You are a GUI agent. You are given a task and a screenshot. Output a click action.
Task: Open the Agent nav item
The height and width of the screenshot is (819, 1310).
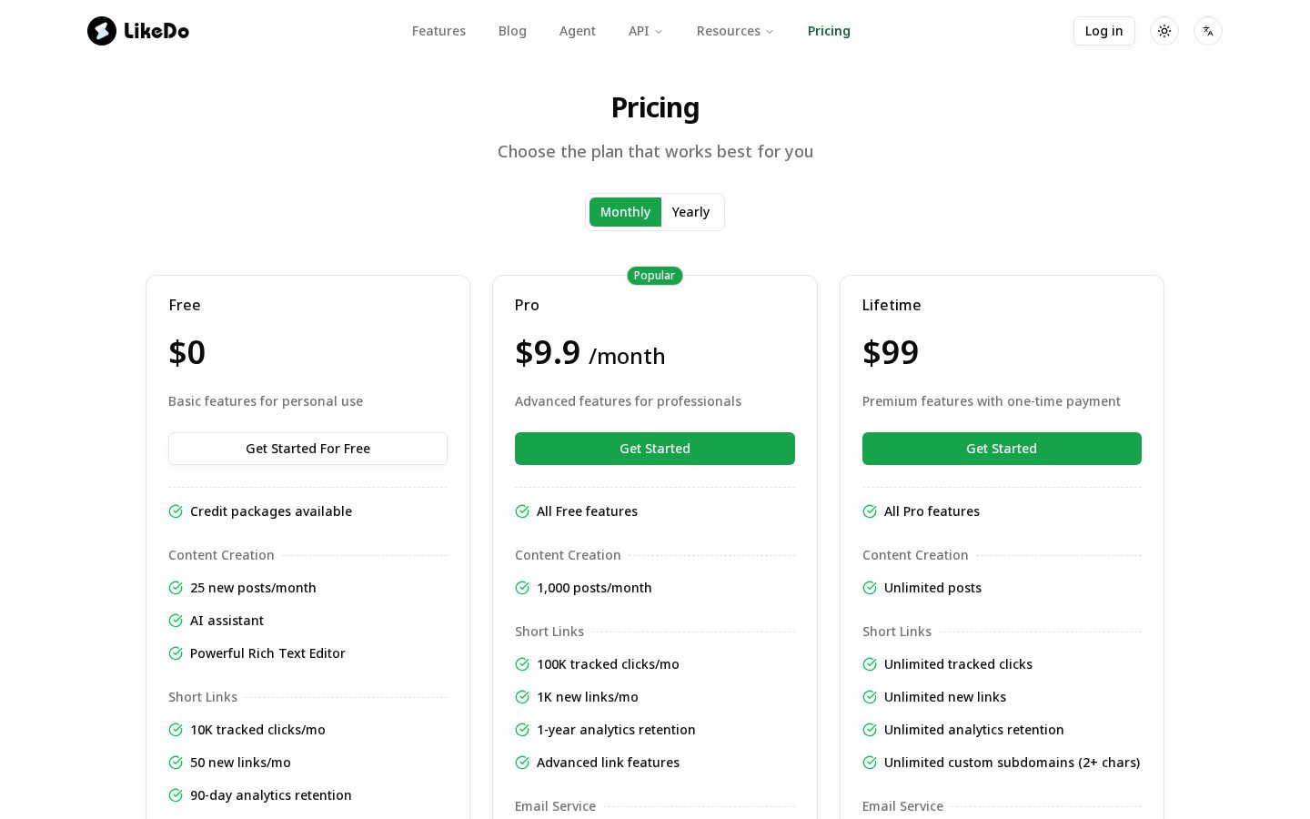pos(578,31)
